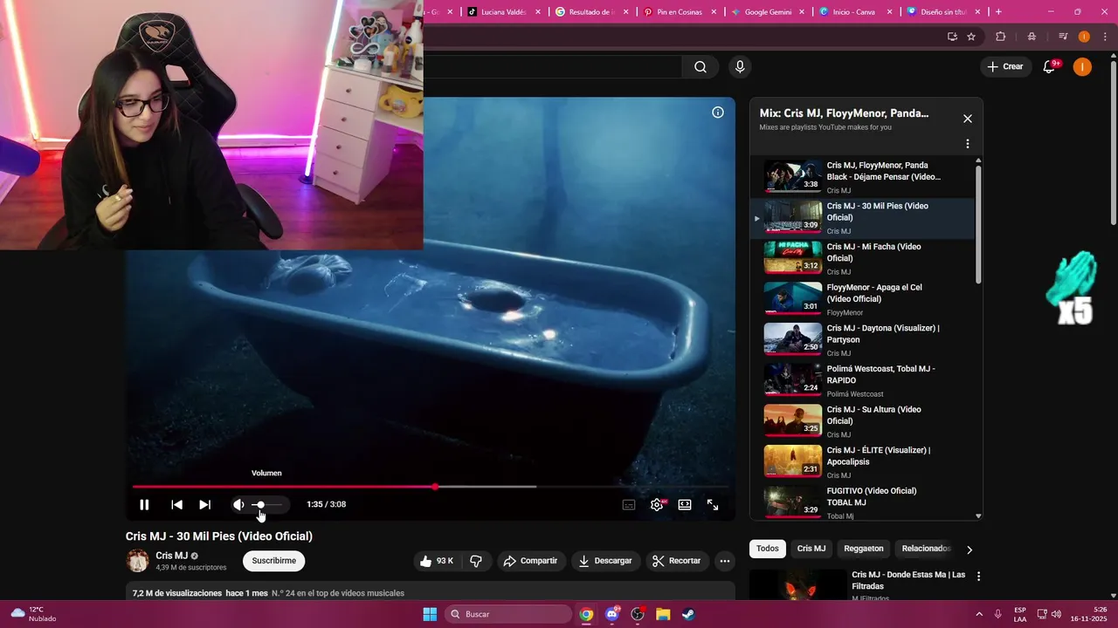Open the Mix playlist three-dot options
Screen dimensions: 1118x628
pyautogui.click(x=967, y=144)
